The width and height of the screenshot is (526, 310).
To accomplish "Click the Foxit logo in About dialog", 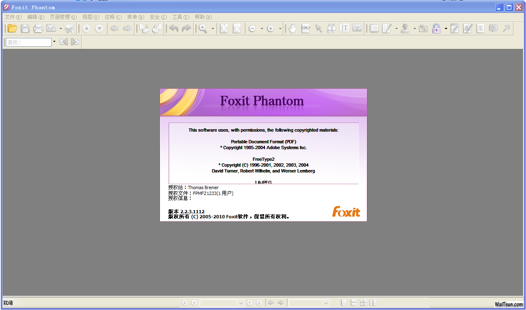I will coord(346,212).
